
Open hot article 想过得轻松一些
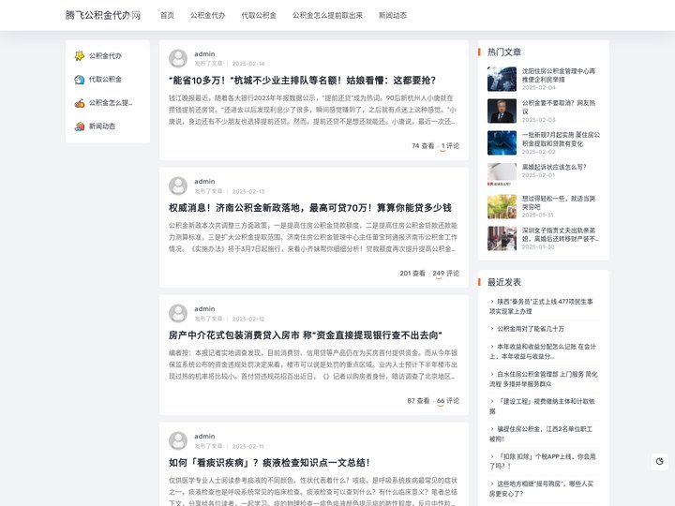[x=559, y=202]
